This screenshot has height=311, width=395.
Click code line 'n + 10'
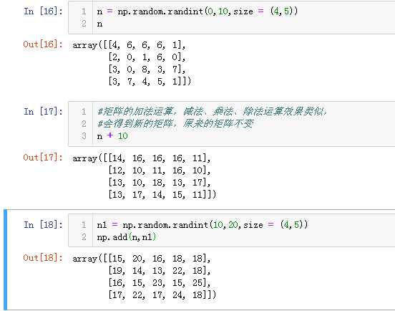(112, 136)
